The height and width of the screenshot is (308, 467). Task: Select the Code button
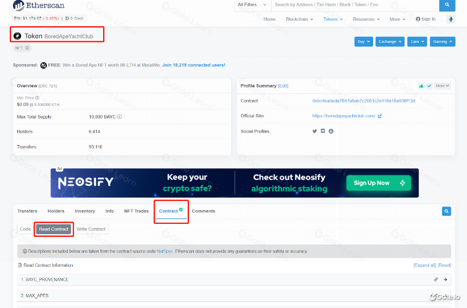click(x=26, y=229)
